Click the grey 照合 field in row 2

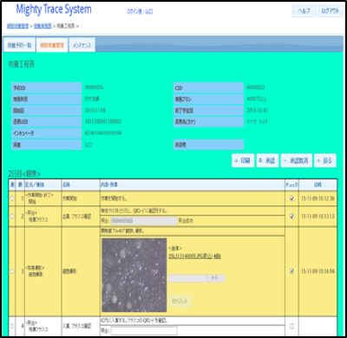(144, 221)
